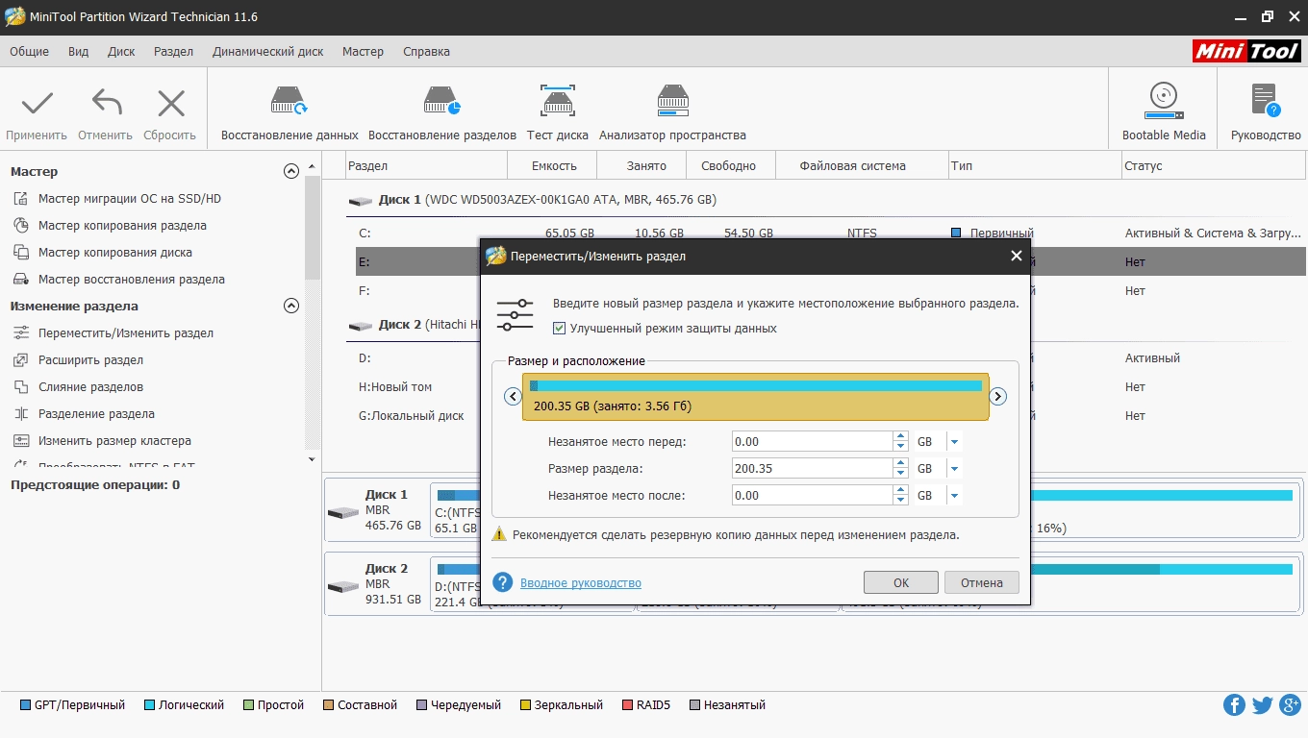Confirm dialog with OK button
This screenshot has width=1308, height=738.
(x=901, y=582)
